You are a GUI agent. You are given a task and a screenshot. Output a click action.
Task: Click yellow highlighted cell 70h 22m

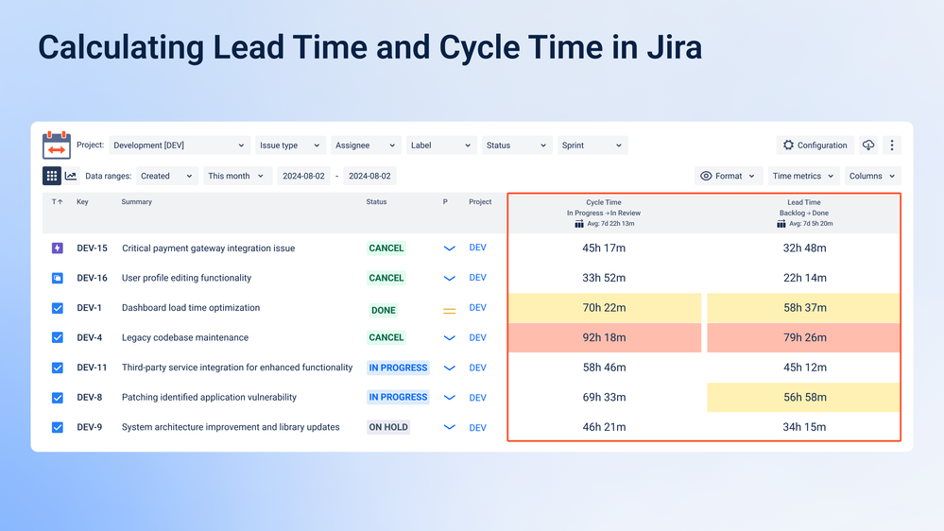coord(605,308)
